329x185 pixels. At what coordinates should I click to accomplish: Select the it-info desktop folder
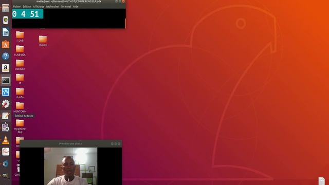pyautogui.click(x=20, y=93)
